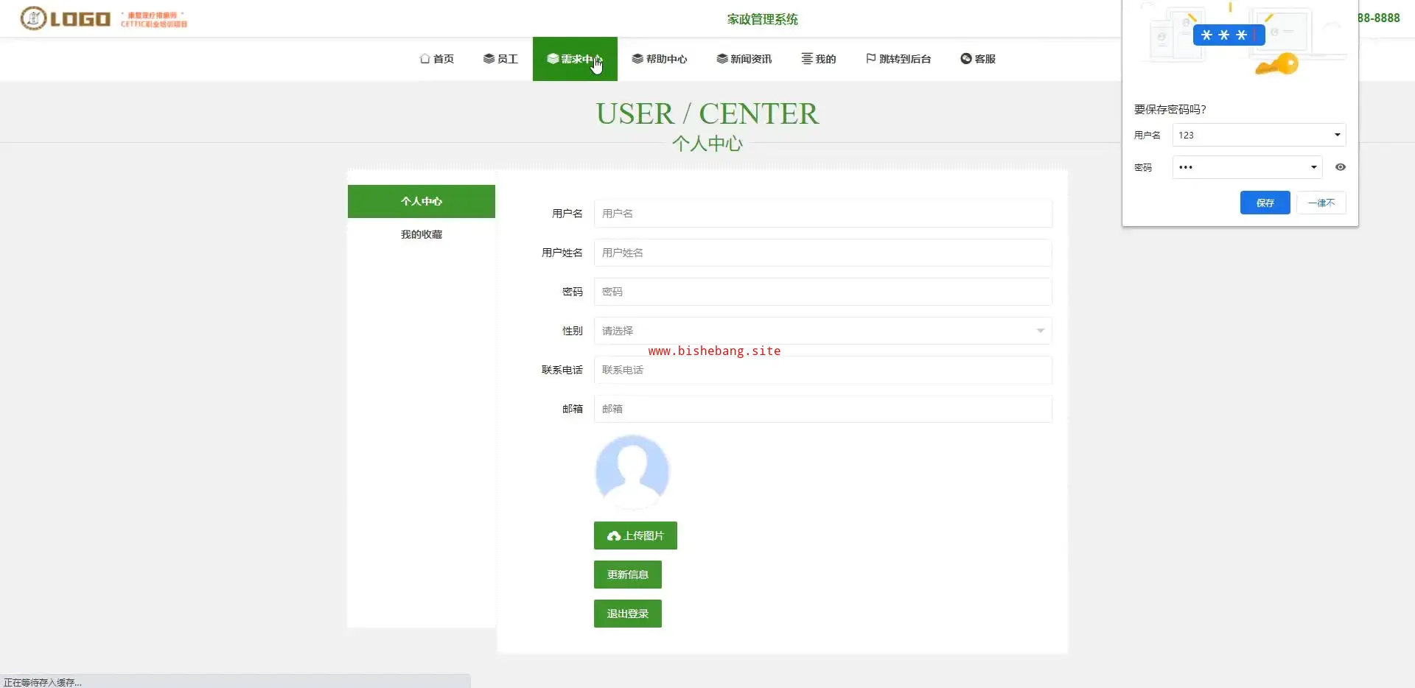The height and width of the screenshot is (688, 1415).
Task: Click 跳转到后台 nav item
Action: 898,59
